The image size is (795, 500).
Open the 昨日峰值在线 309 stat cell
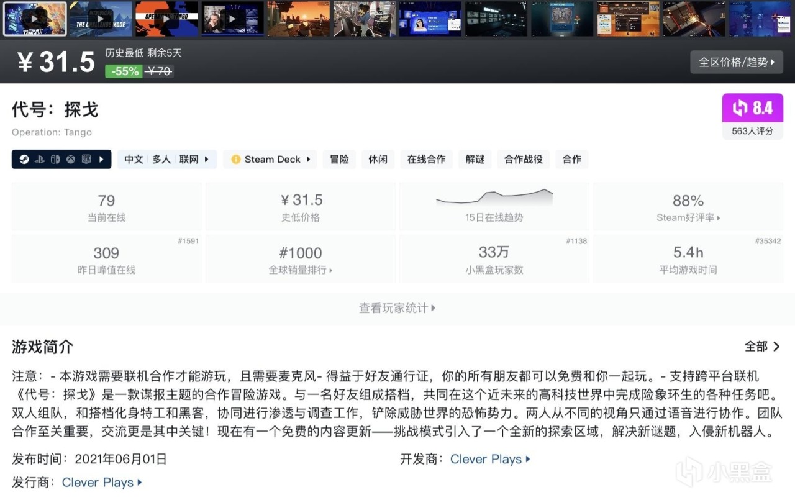coord(106,259)
